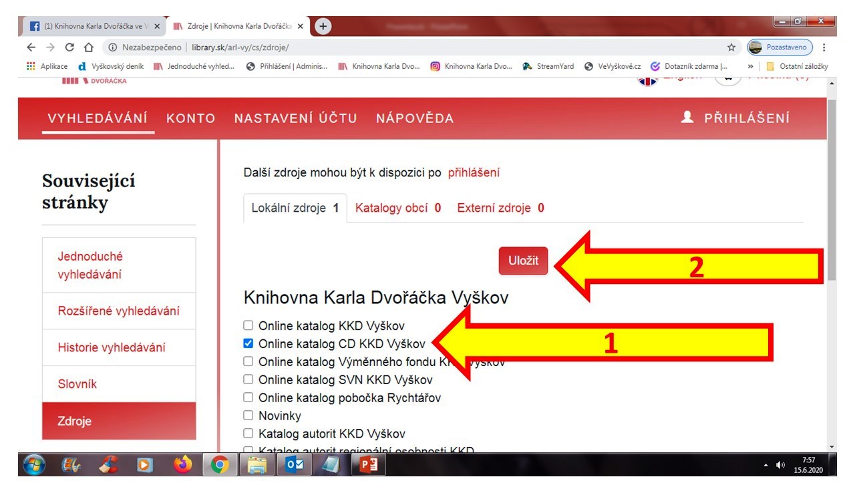Open the Jednoduché vyhled... bookmark
Viewport: 855px width, 481px height.
194,66
